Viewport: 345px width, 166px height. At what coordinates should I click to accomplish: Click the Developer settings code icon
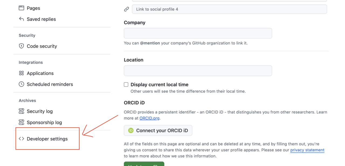click(x=21, y=139)
